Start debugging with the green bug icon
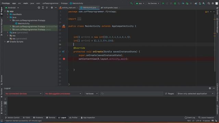 pyautogui.click(x=175, y=3)
